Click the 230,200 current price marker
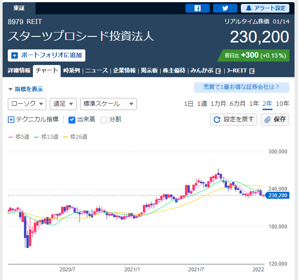 click(x=277, y=195)
